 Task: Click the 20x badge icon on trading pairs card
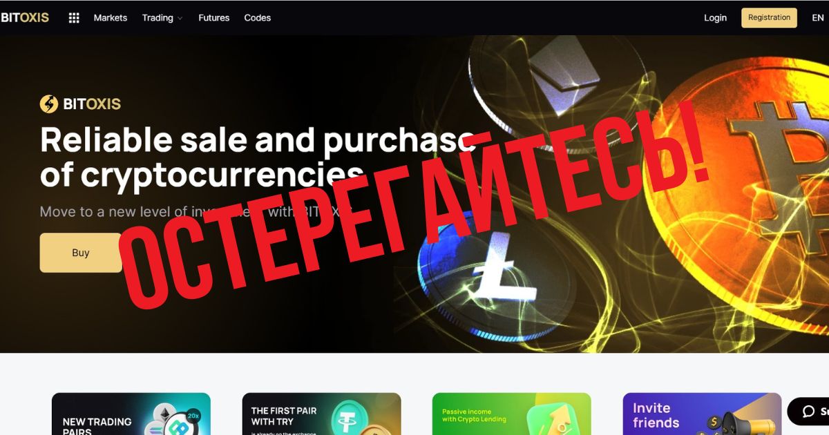pos(193,416)
